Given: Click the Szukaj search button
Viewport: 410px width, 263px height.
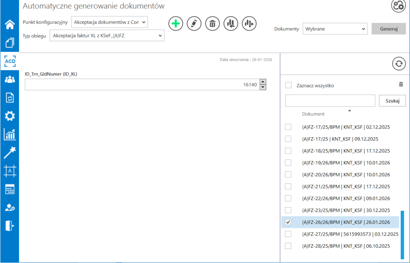Looking at the screenshot, I should click(392, 101).
